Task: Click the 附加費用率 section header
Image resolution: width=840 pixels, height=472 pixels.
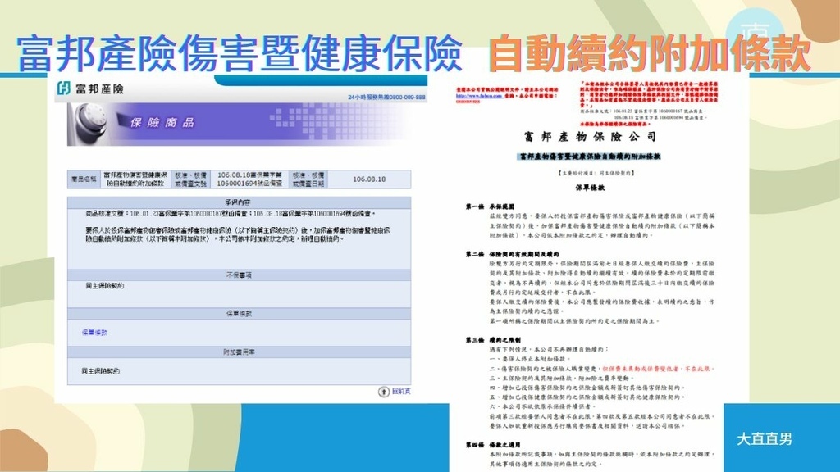Action: pos(239,352)
